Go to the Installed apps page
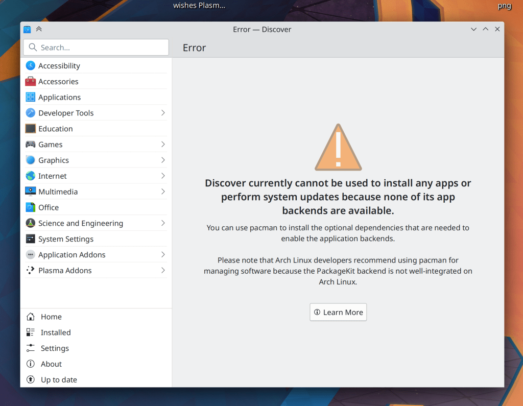The image size is (523, 406). (55, 332)
